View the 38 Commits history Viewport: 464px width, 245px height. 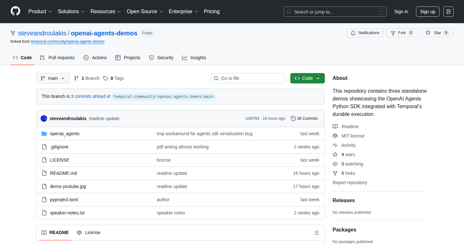click(x=304, y=118)
